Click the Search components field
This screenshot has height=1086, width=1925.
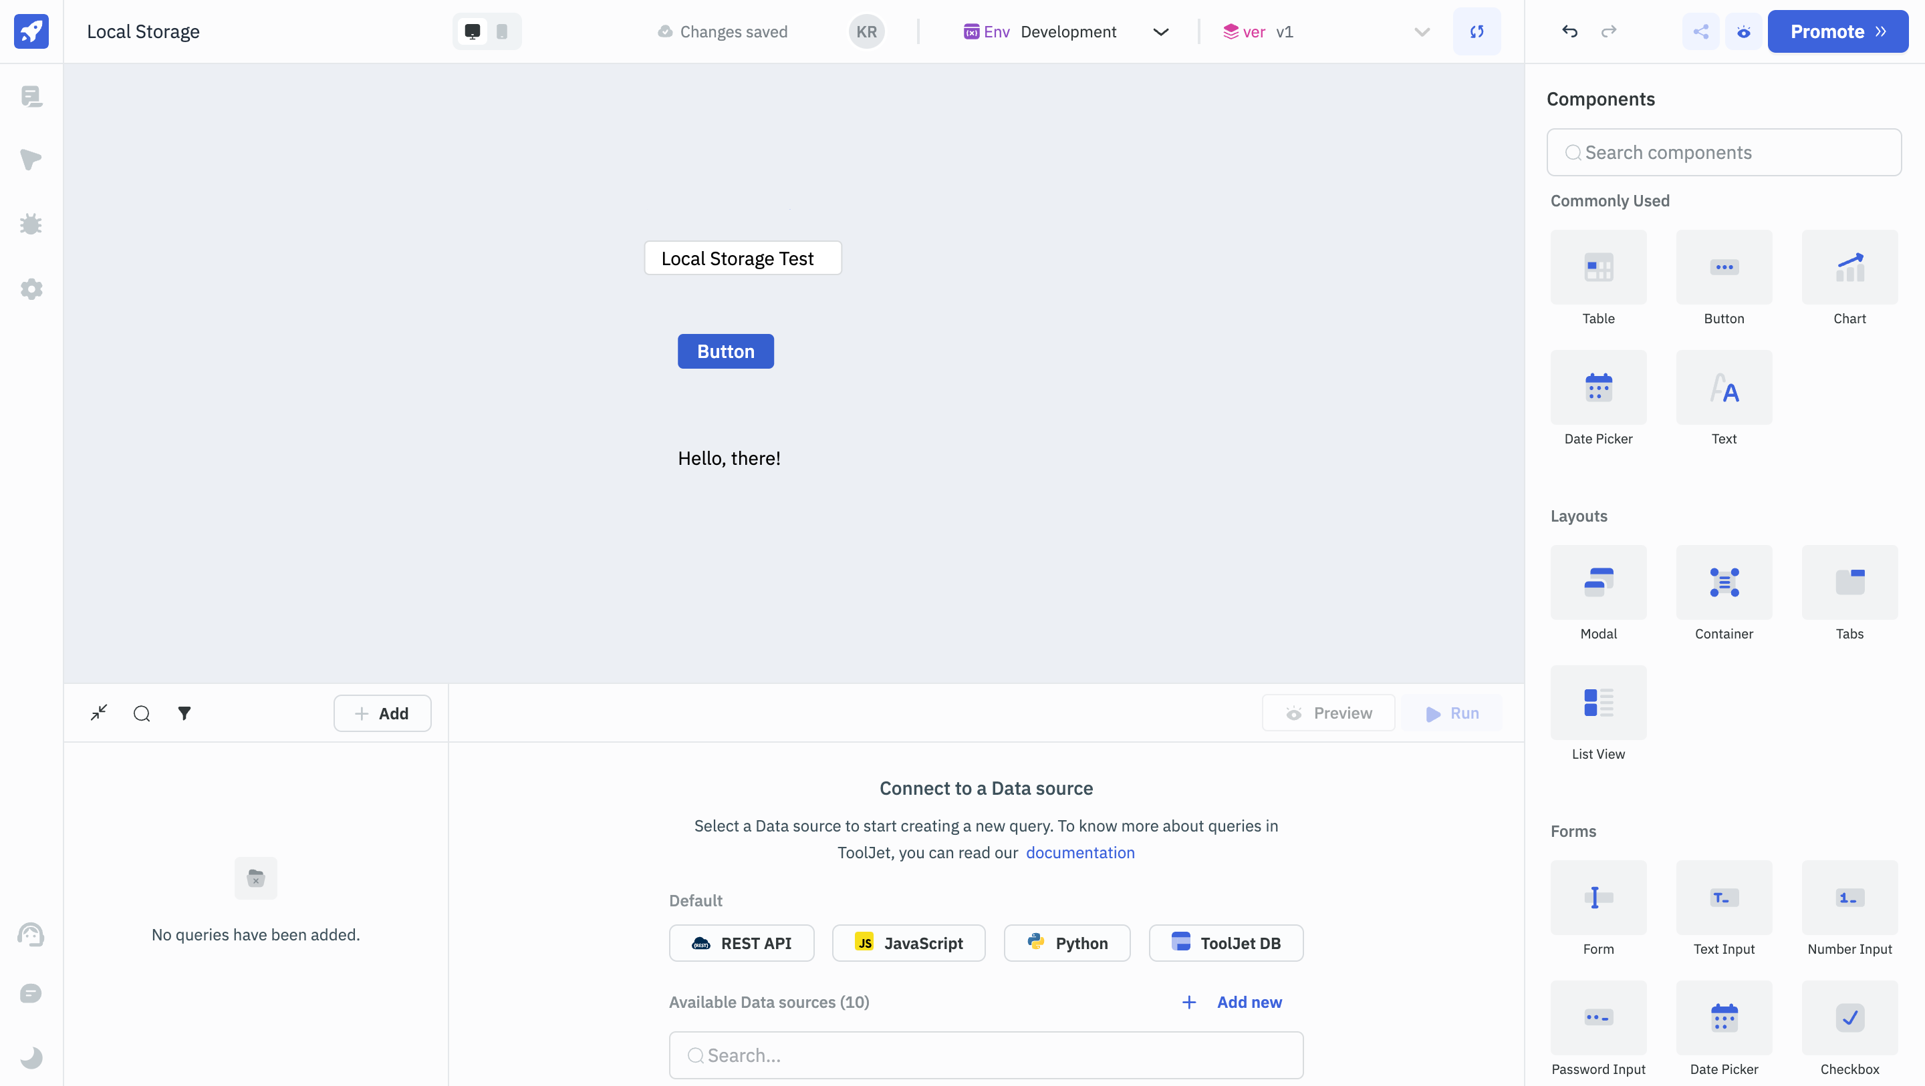click(1723, 152)
